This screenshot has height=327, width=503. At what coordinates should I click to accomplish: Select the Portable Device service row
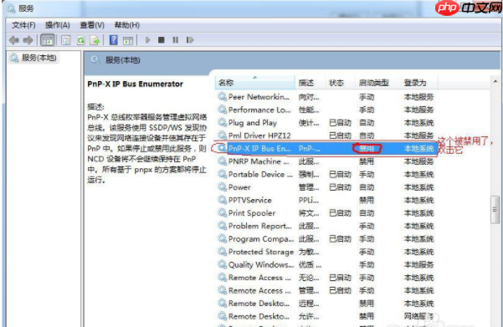[x=326, y=175]
